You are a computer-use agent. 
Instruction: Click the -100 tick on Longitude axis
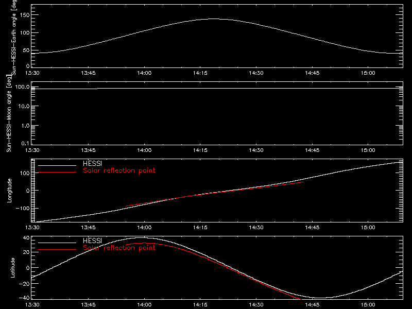(x=23, y=209)
